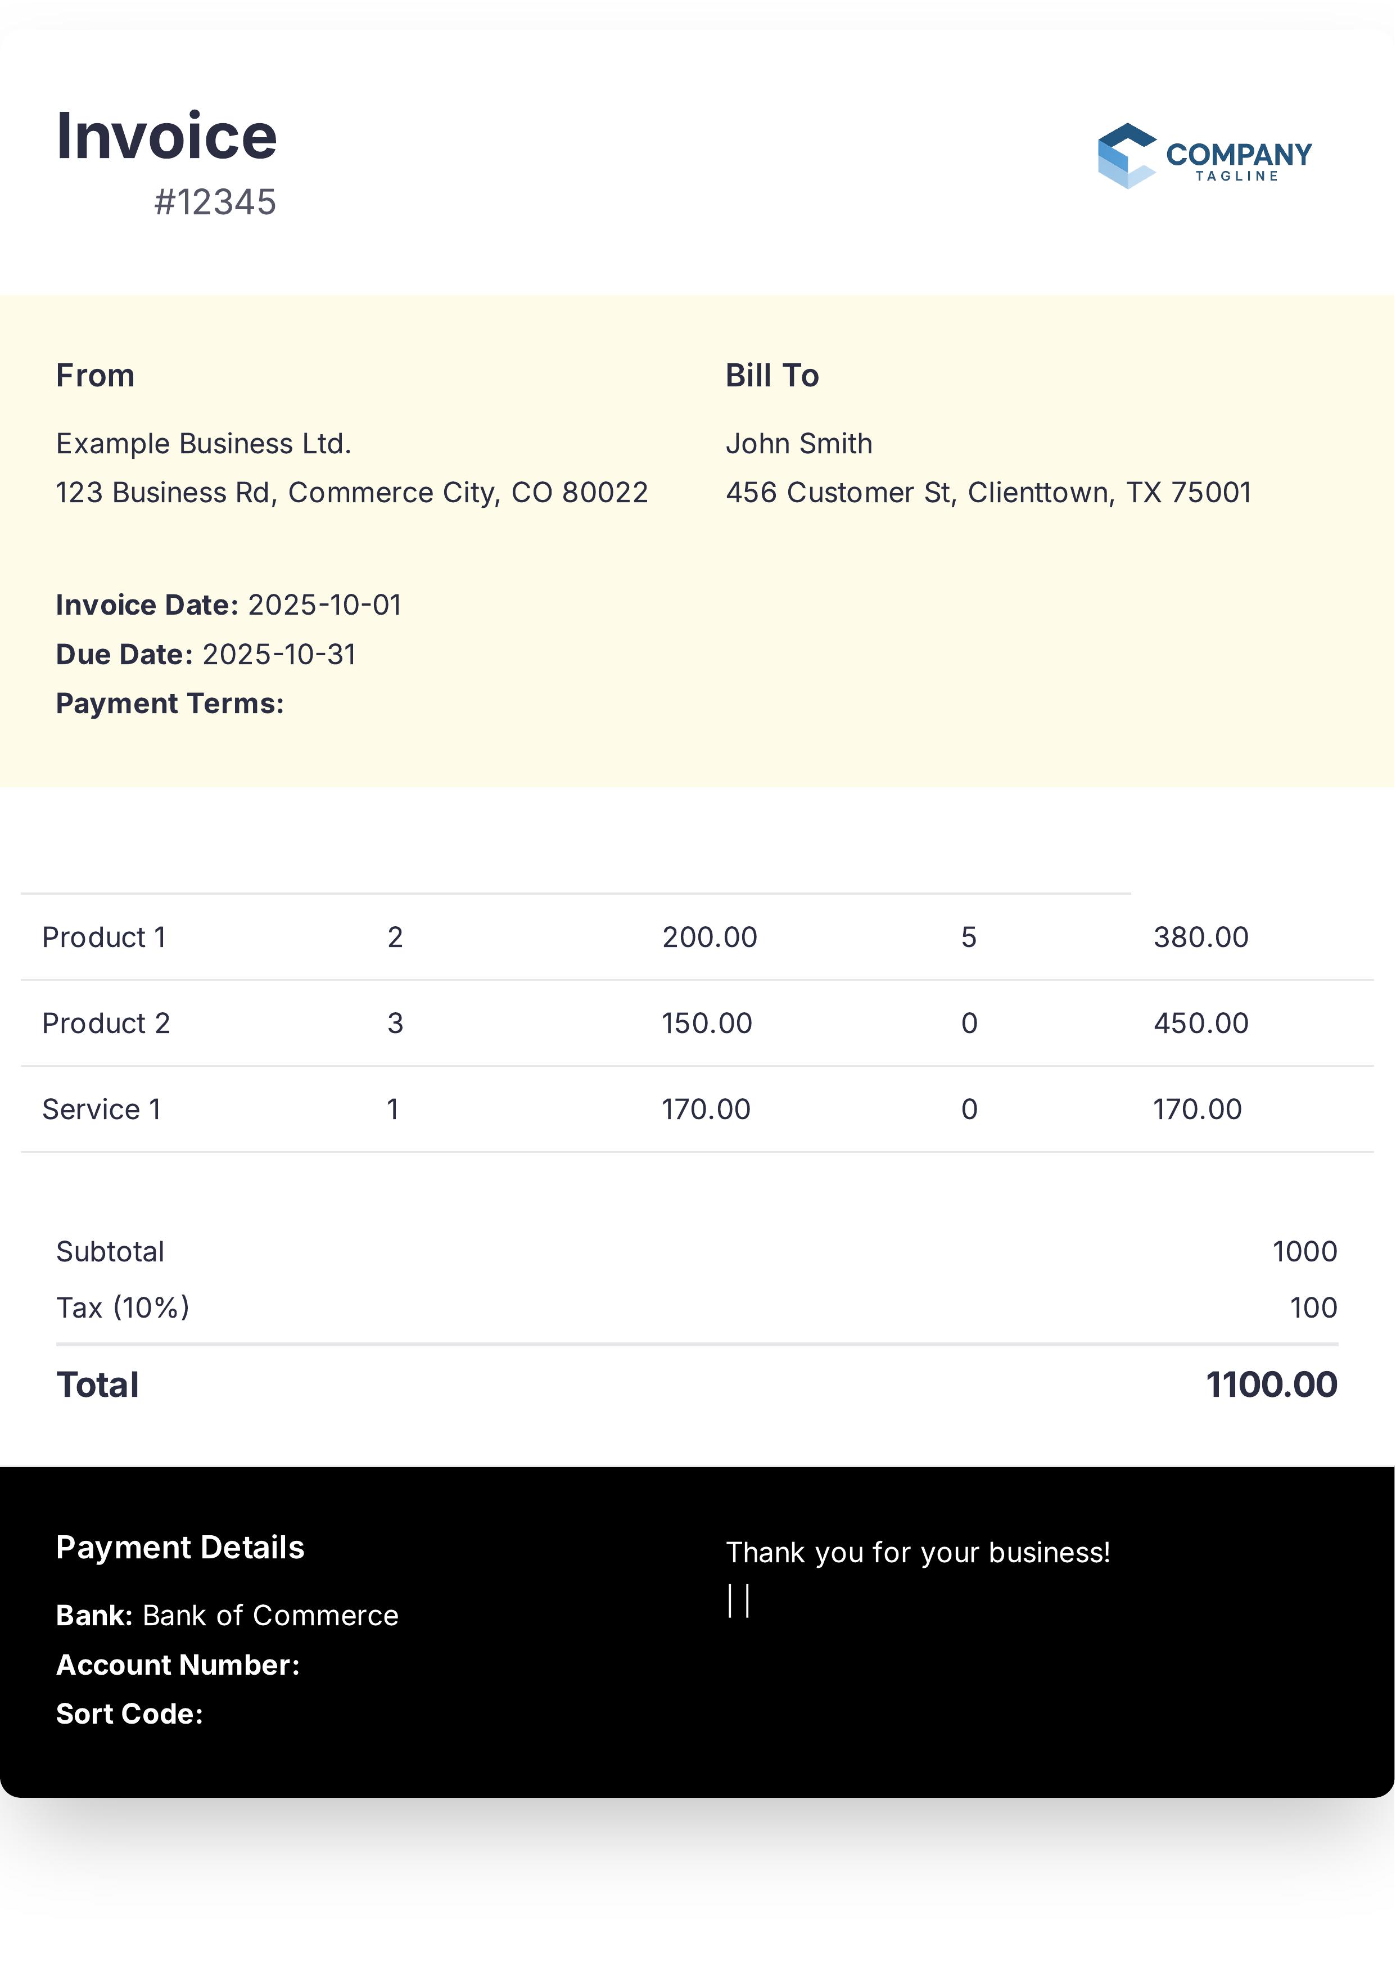This screenshot has width=1396, height=1975.
Task: Click the bold Total amount 1100.00
Action: (x=1271, y=1385)
